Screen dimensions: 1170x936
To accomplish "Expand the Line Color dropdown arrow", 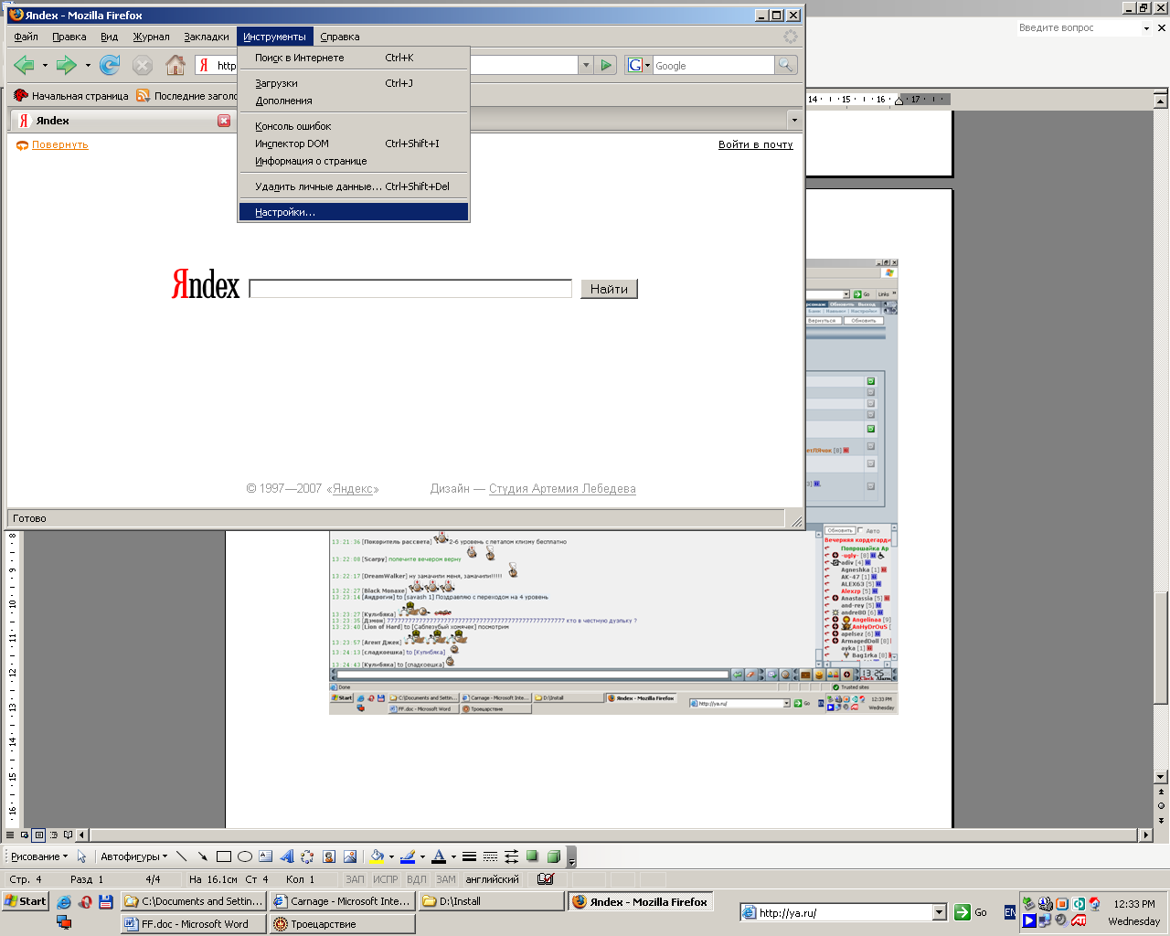I will (422, 857).
